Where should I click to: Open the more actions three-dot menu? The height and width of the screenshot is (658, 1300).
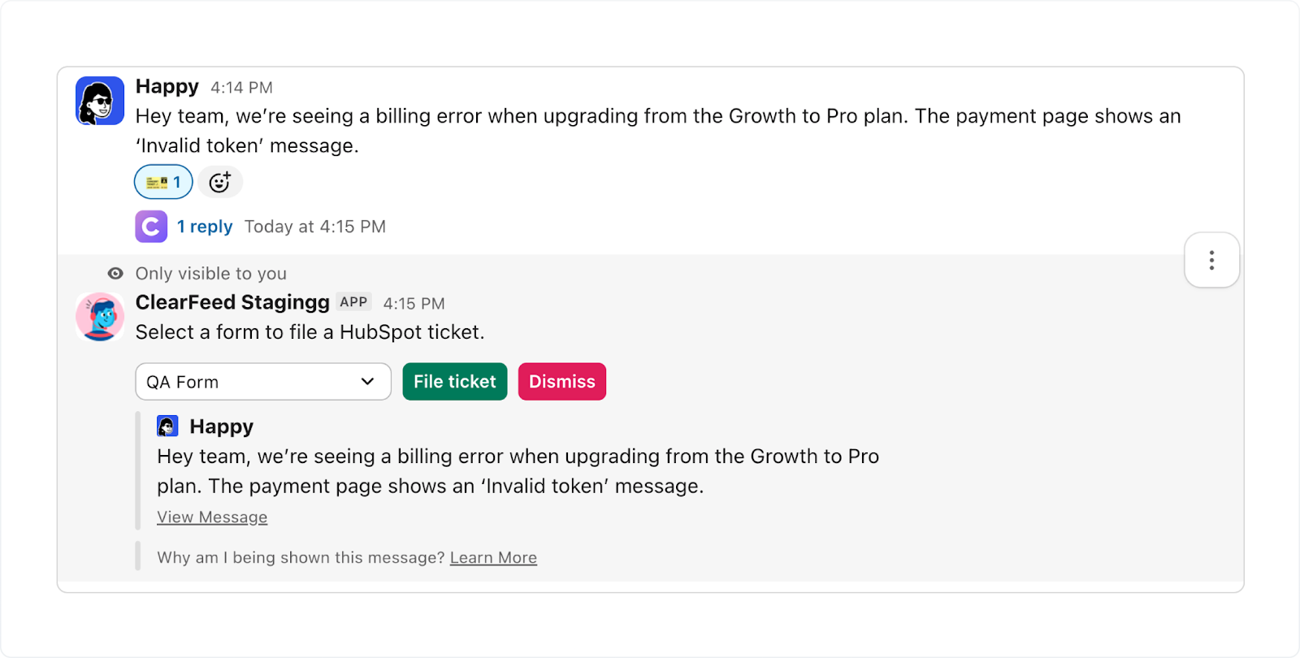click(1211, 260)
